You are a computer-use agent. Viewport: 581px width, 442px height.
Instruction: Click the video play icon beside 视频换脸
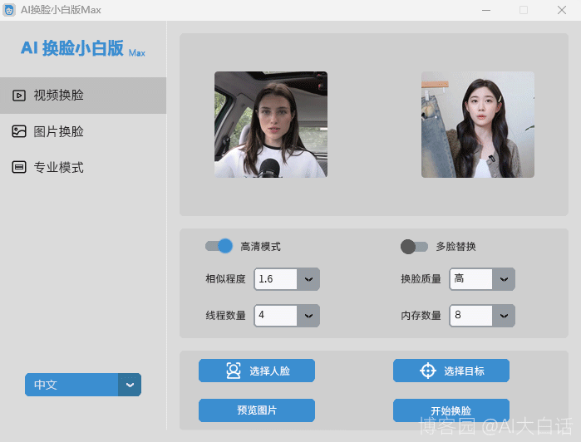click(19, 96)
